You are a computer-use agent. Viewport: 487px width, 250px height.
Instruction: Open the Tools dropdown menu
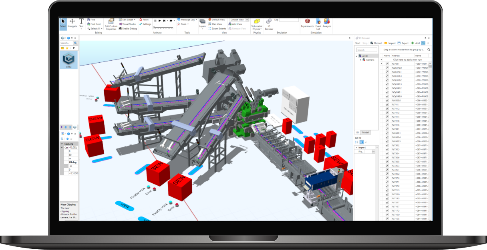coord(183,24)
